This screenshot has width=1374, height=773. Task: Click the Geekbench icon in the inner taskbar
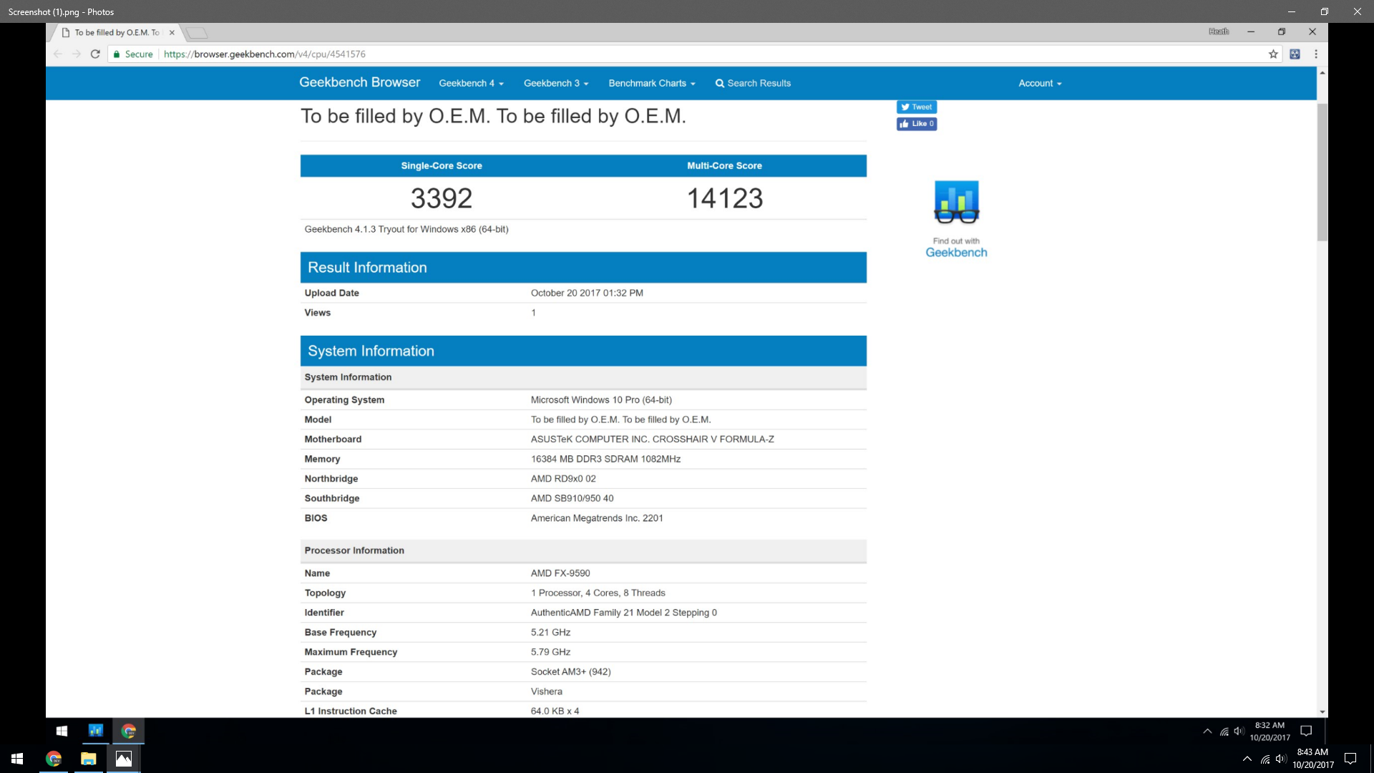coord(96,731)
